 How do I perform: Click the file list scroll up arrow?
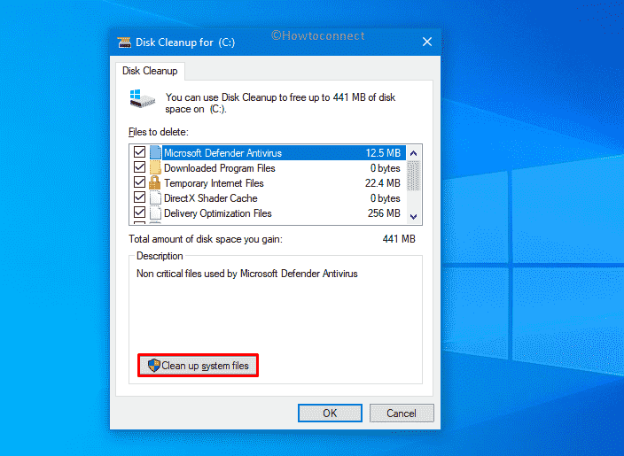413,153
